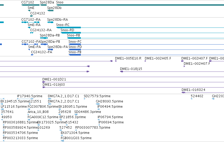
Task: Select the Spn28Da-PB protein label
Action: click(50, 42)
